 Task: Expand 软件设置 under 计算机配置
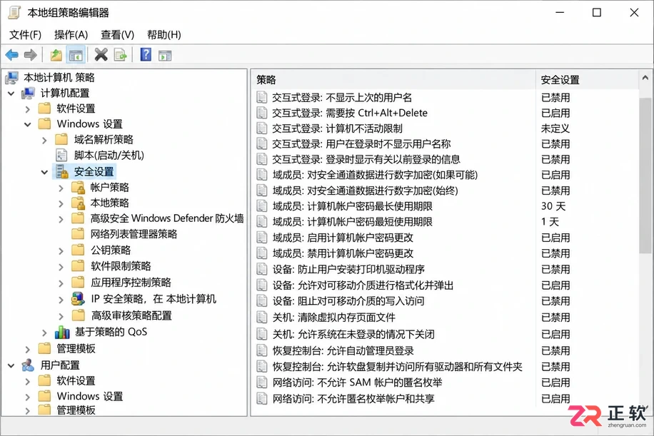pyautogui.click(x=28, y=109)
